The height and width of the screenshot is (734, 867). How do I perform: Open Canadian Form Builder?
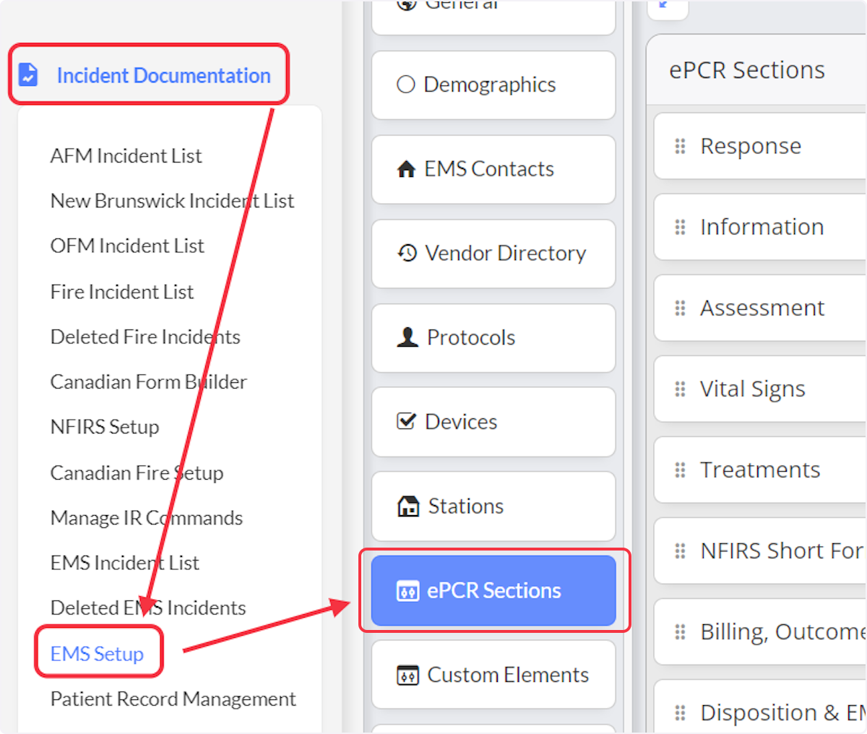[x=148, y=381]
